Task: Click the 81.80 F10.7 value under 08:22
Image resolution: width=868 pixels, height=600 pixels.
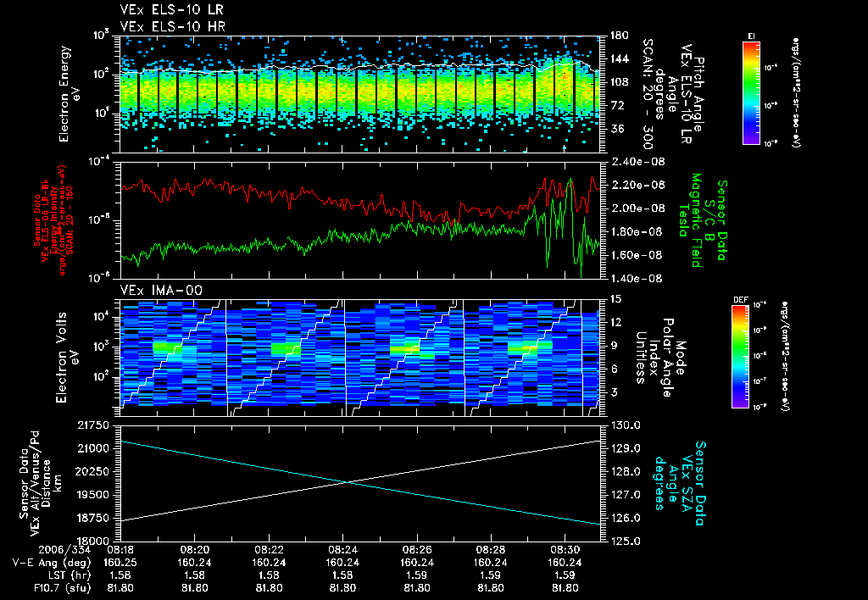Action: 269,588
